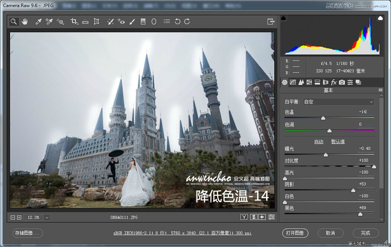Open the HSL / Grayscale panel tab
The image size is (391, 247).
tap(309, 82)
